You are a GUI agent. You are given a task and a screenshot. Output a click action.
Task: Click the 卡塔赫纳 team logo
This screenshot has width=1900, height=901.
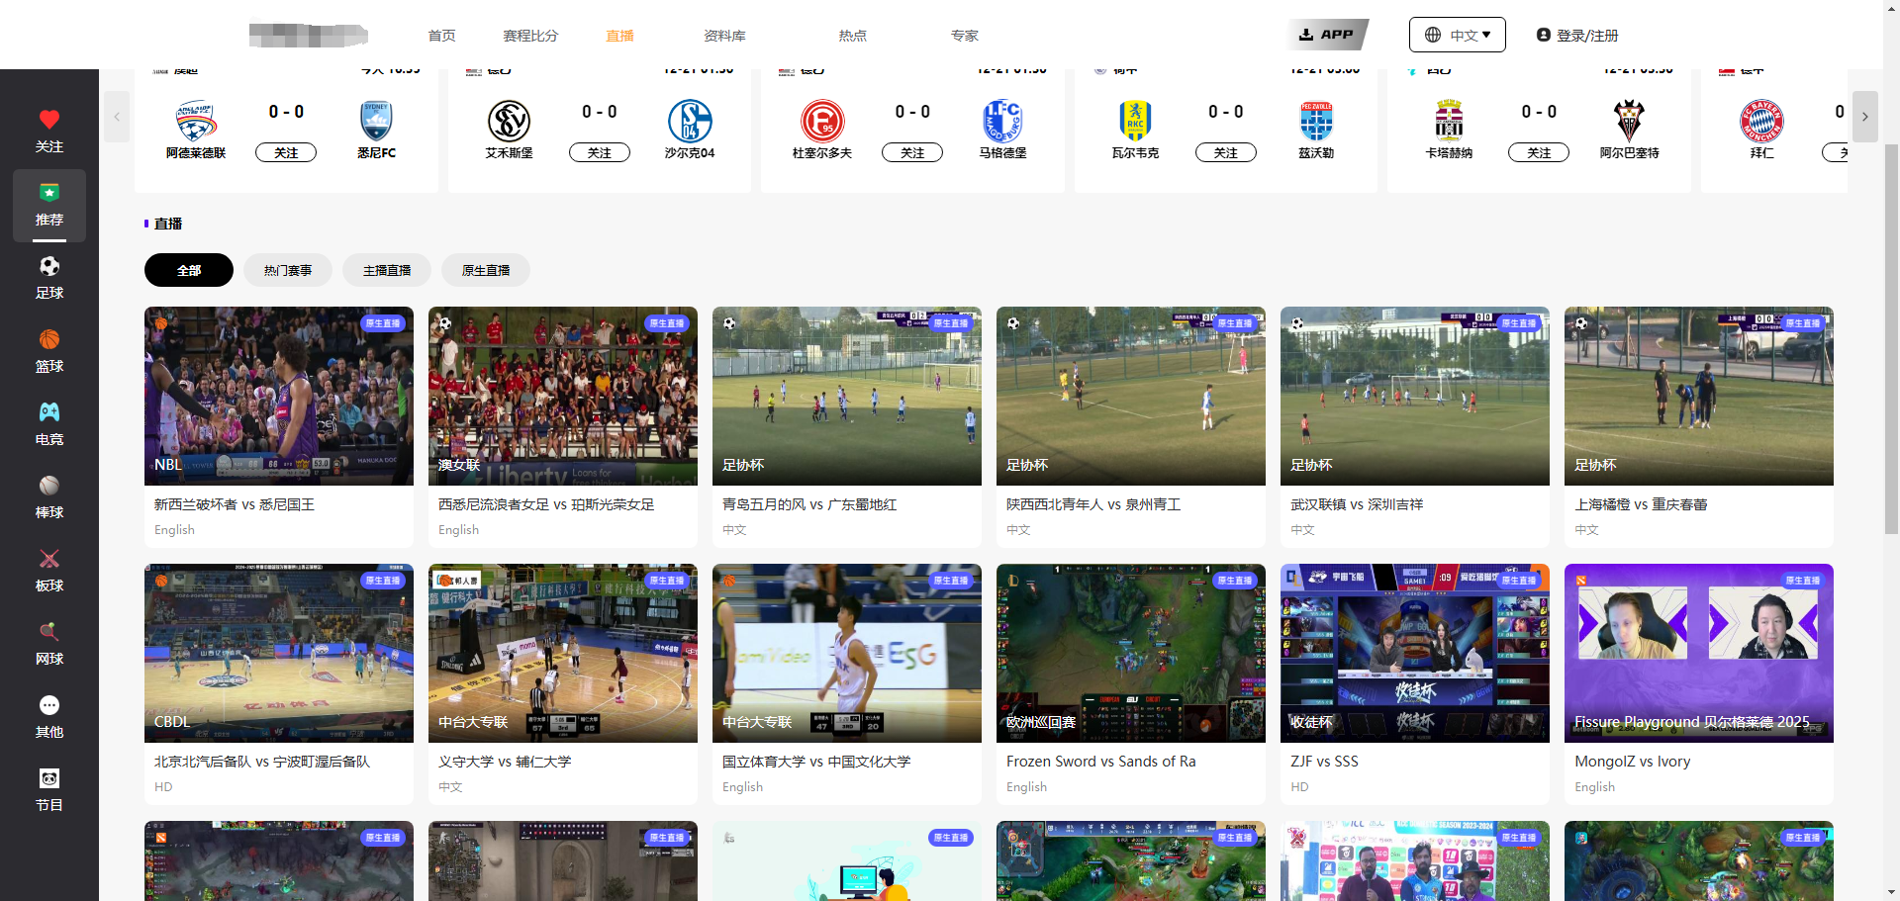[x=1449, y=121]
